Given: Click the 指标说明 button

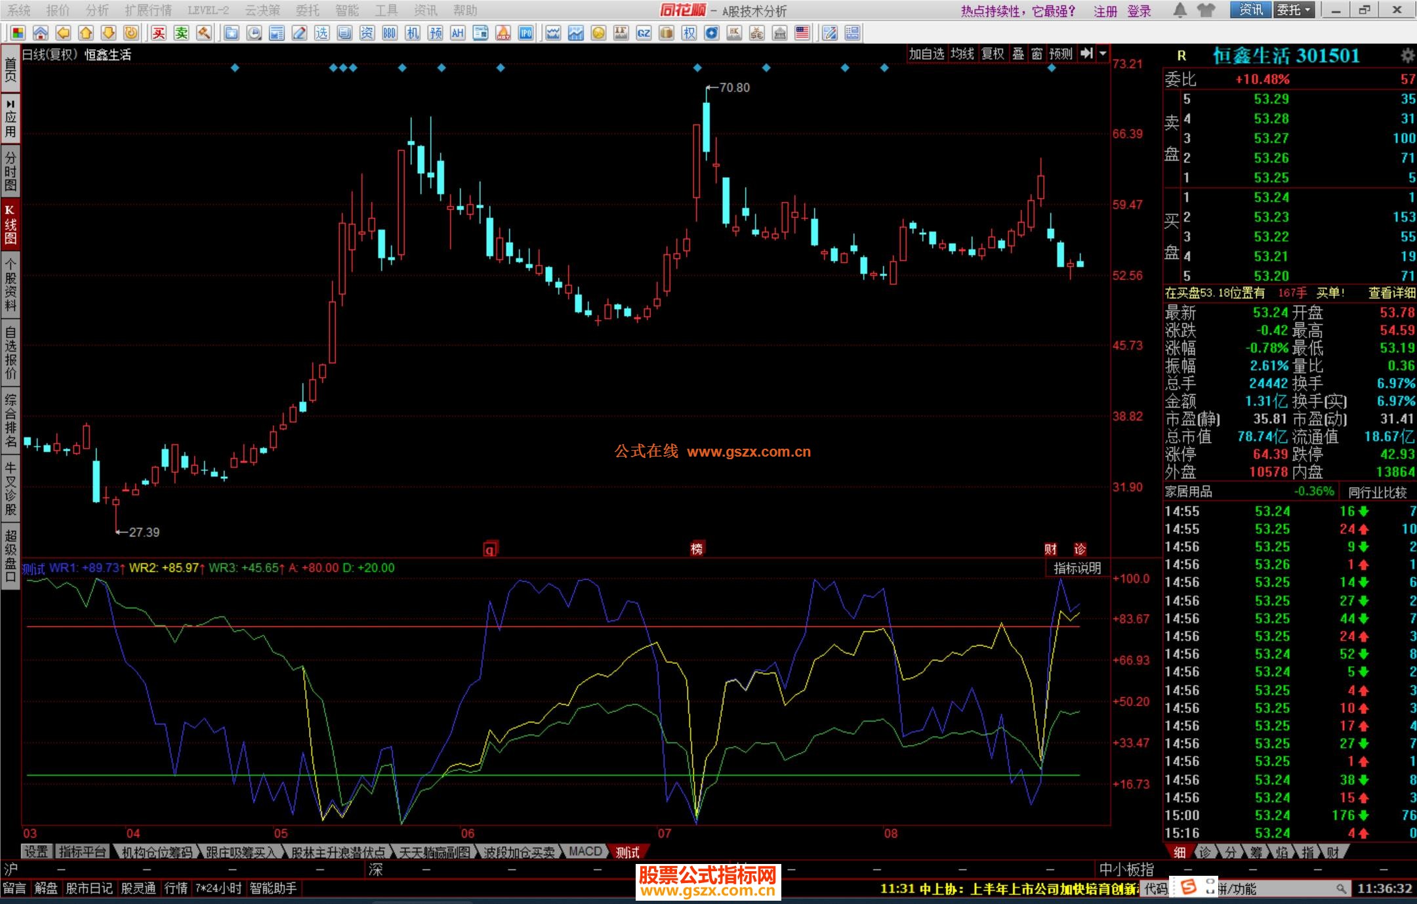Looking at the screenshot, I should pos(1077,568).
